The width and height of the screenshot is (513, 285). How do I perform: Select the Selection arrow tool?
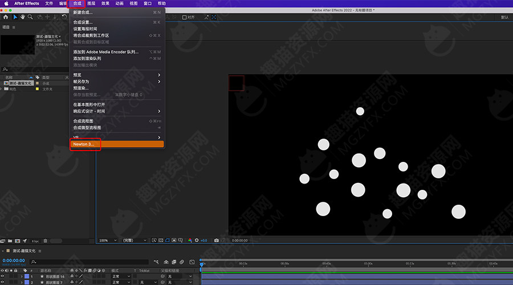click(x=15, y=17)
